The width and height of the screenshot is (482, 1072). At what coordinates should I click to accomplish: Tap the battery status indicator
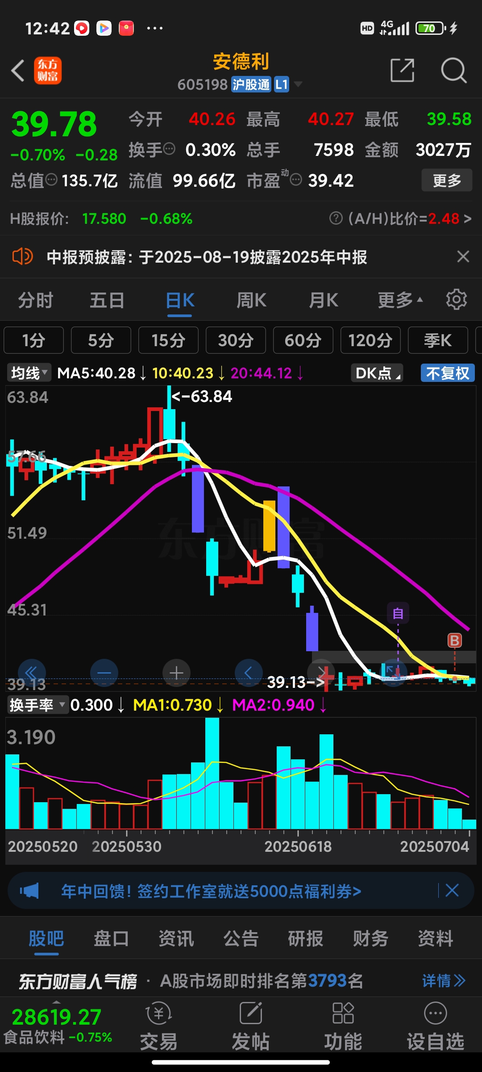coord(430,28)
